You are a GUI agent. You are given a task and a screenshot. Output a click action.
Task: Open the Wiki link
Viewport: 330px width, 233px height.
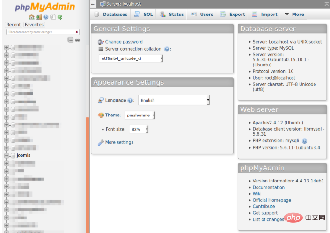pos(257,194)
